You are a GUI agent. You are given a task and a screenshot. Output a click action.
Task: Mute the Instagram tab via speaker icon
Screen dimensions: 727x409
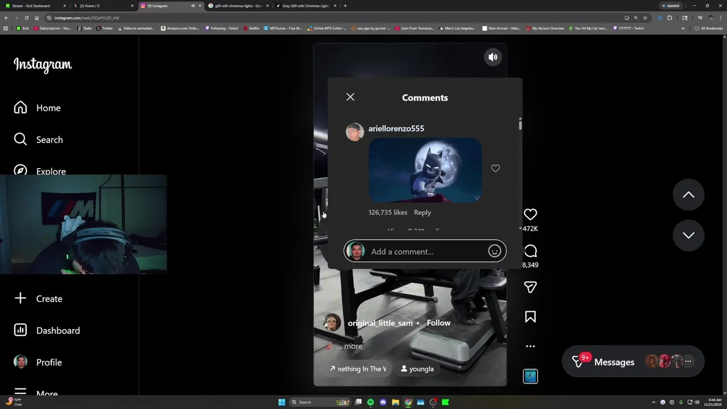[x=193, y=6]
